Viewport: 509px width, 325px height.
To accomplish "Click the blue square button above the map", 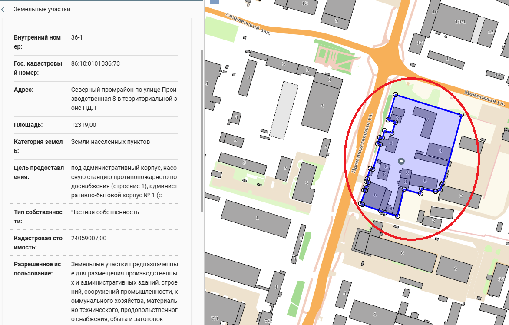I will (215, 1).
